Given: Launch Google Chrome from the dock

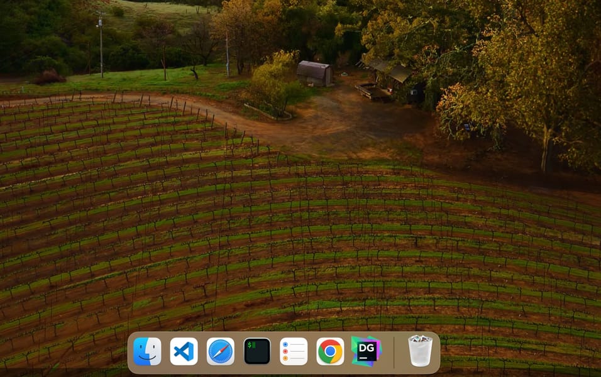Looking at the screenshot, I should coord(330,351).
